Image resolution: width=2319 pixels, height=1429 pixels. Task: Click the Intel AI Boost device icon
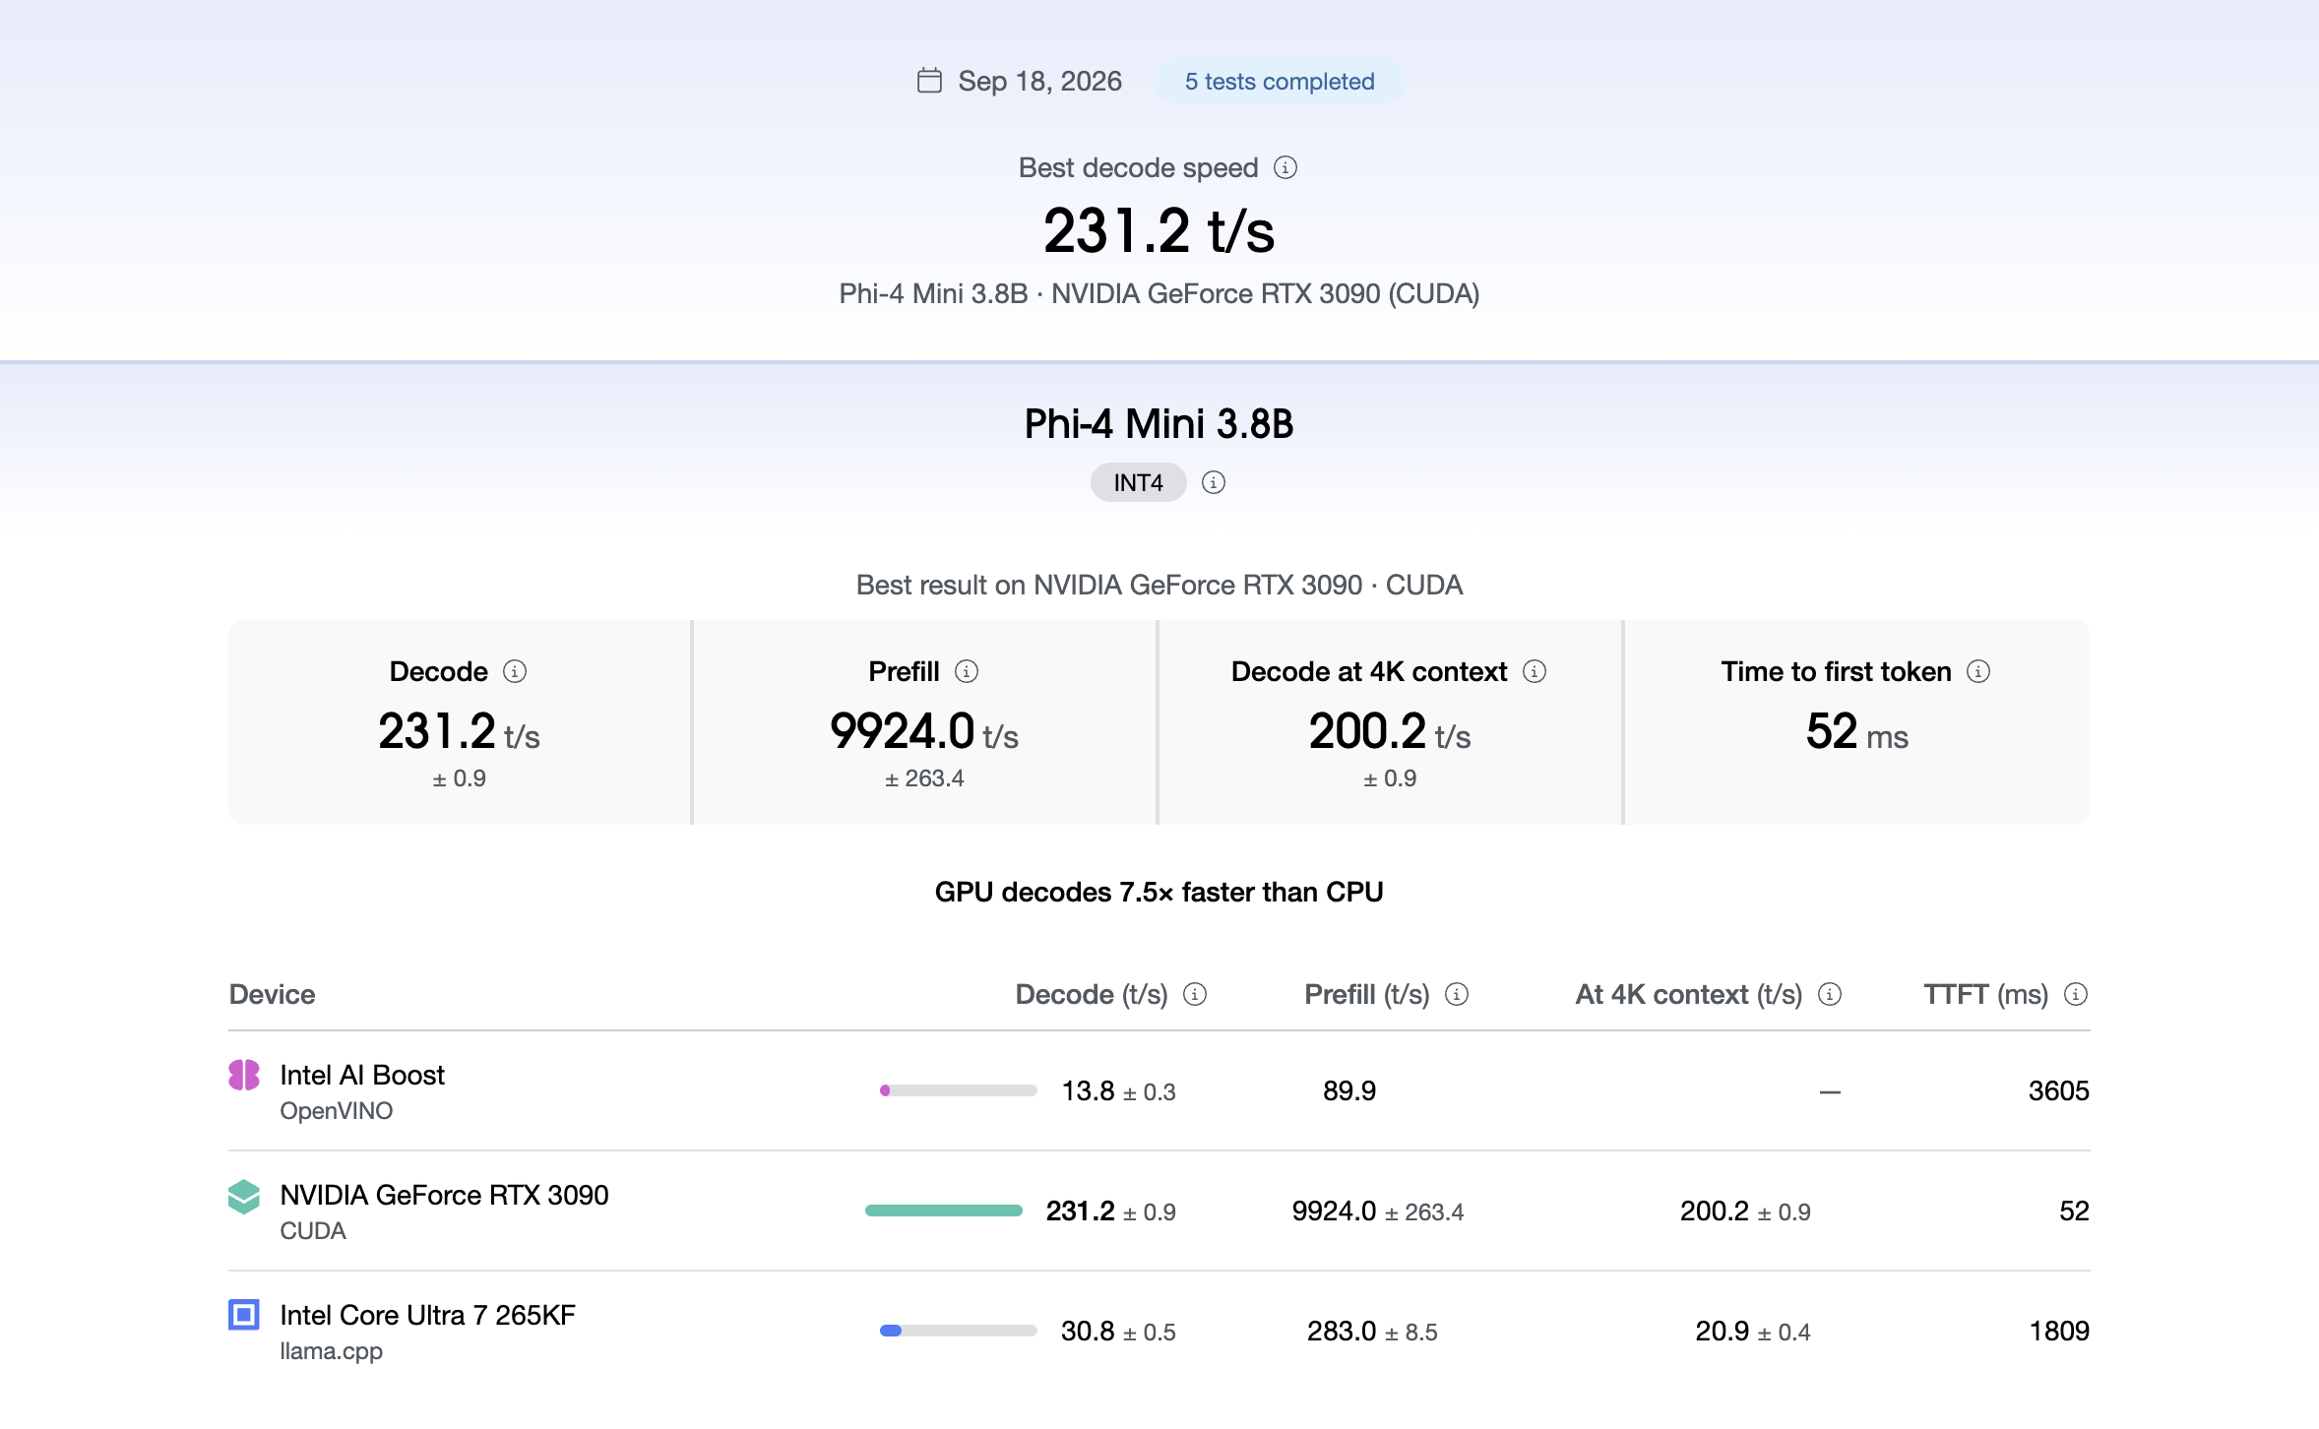coord(244,1075)
